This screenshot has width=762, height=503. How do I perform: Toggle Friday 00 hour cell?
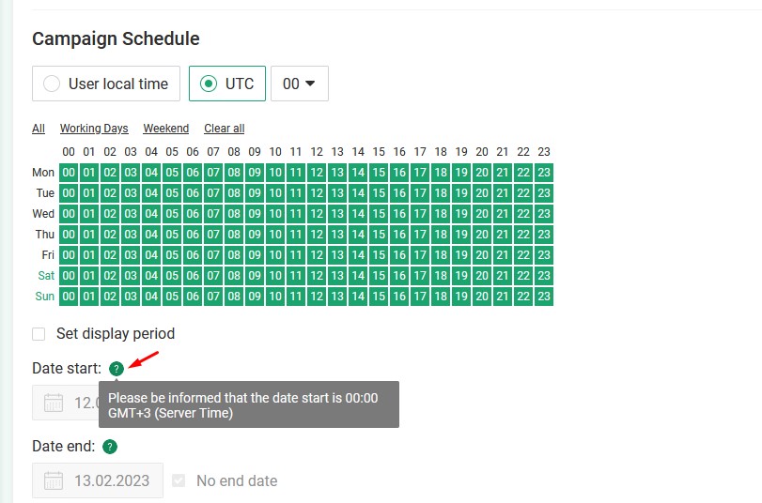(x=69, y=255)
